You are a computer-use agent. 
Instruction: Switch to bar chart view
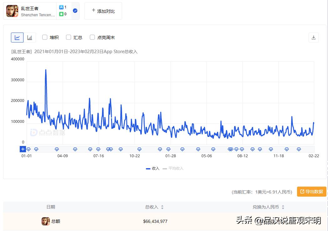click(x=30, y=37)
